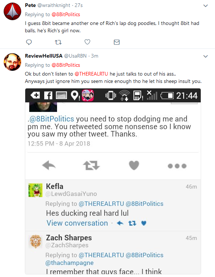Click the Zach Sharpes lion avatar
The image size is (215, 277).
pyautogui.click(x=35, y=241)
